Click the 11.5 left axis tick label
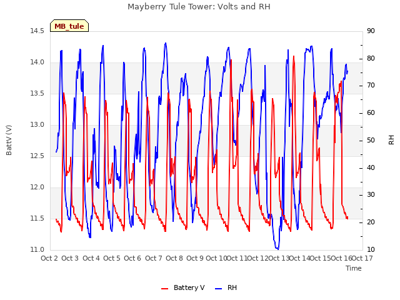Viewport: 400px width, 300px height. (37, 219)
